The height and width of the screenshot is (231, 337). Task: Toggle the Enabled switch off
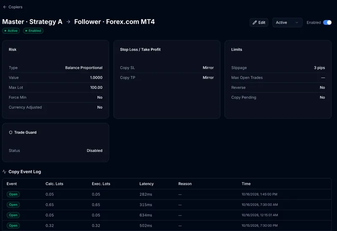tap(327, 22)
